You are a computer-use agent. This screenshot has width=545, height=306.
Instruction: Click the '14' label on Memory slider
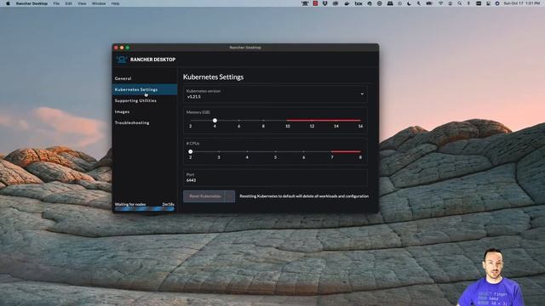(x=336, y=127)
